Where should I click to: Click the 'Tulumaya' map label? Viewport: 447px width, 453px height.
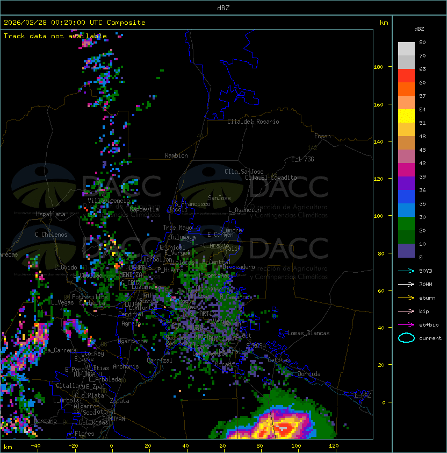tap(183, 237)
